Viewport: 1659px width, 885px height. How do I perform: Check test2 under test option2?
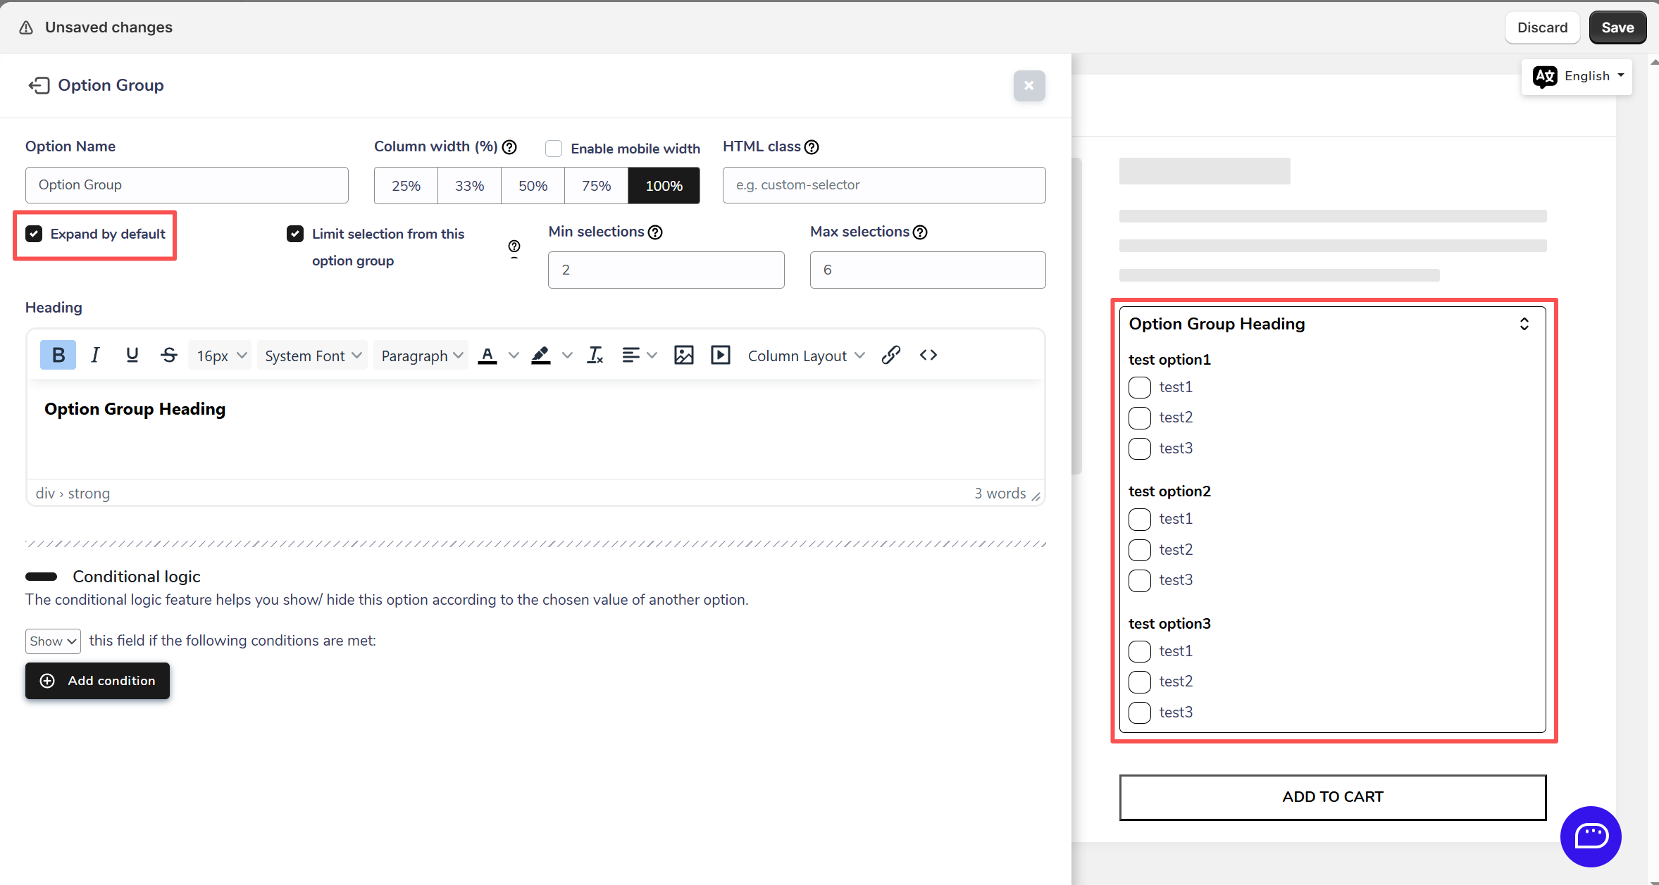1139,550
